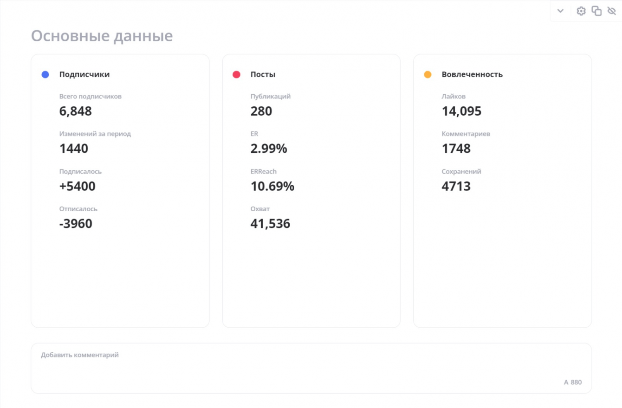This screenshot has height=408, width=622.
Task: Click the blue dot beside Подписчики
Action: (x=45, y=74)
